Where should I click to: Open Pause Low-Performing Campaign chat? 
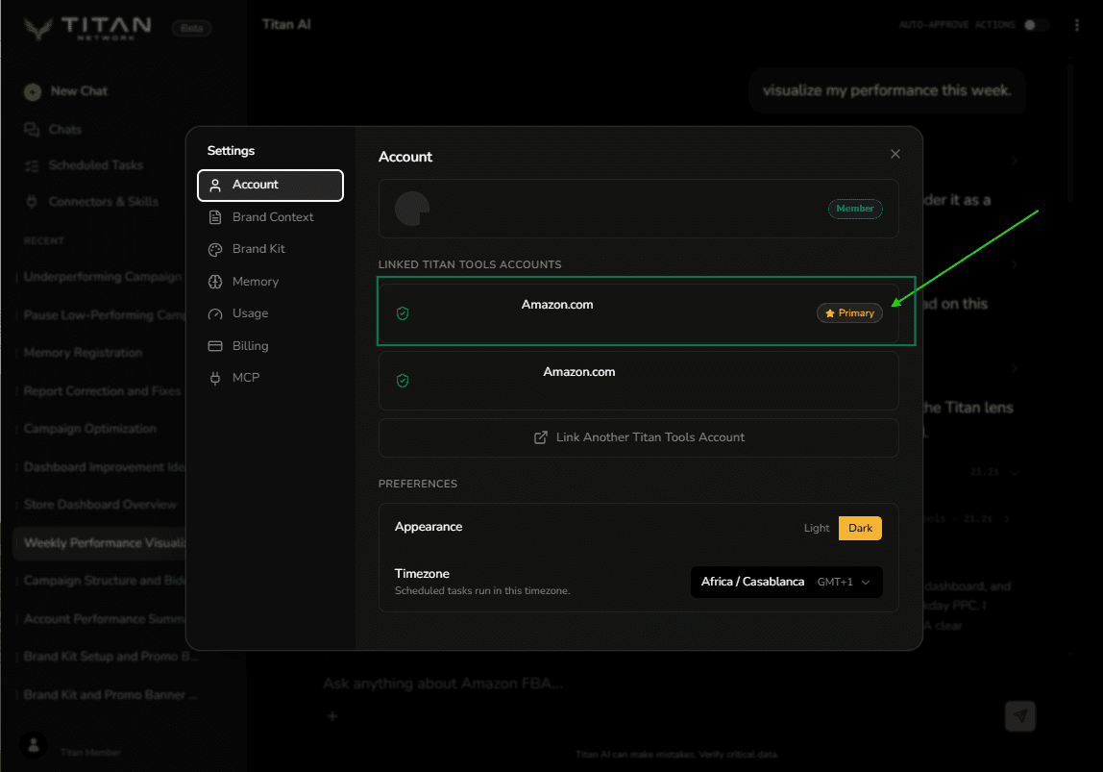tap(102, 315)
